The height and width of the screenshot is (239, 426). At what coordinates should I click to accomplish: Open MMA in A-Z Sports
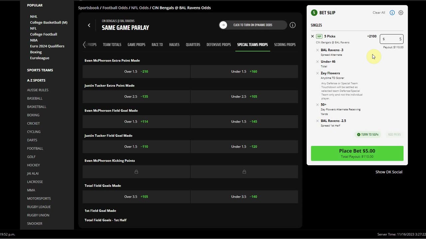31,190
